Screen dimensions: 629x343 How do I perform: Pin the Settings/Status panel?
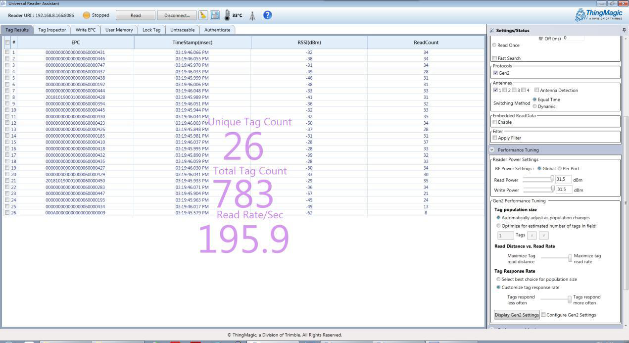pyautogui.click(x=624, y=30)
